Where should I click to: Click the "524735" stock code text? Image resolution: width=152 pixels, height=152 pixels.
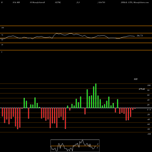[102, 2]
